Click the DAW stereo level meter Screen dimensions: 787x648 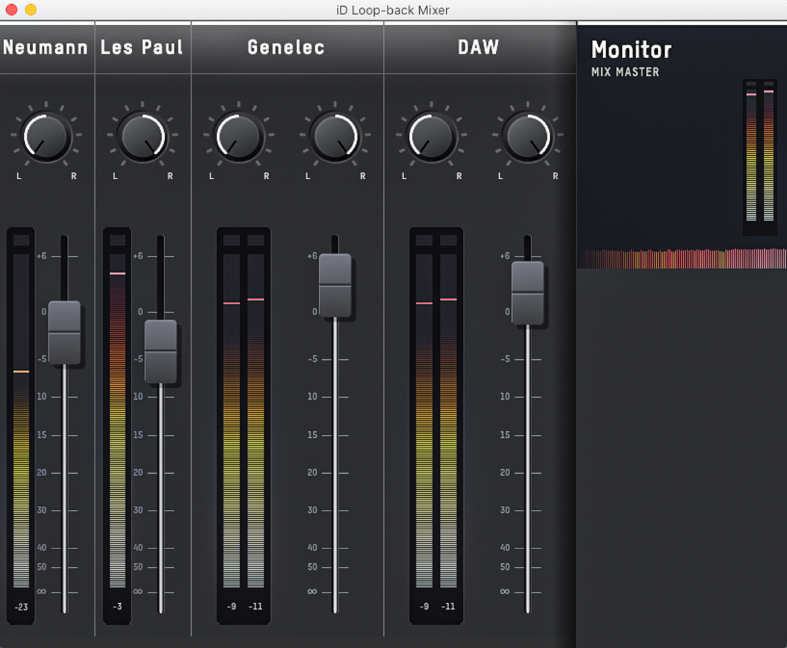436,426
